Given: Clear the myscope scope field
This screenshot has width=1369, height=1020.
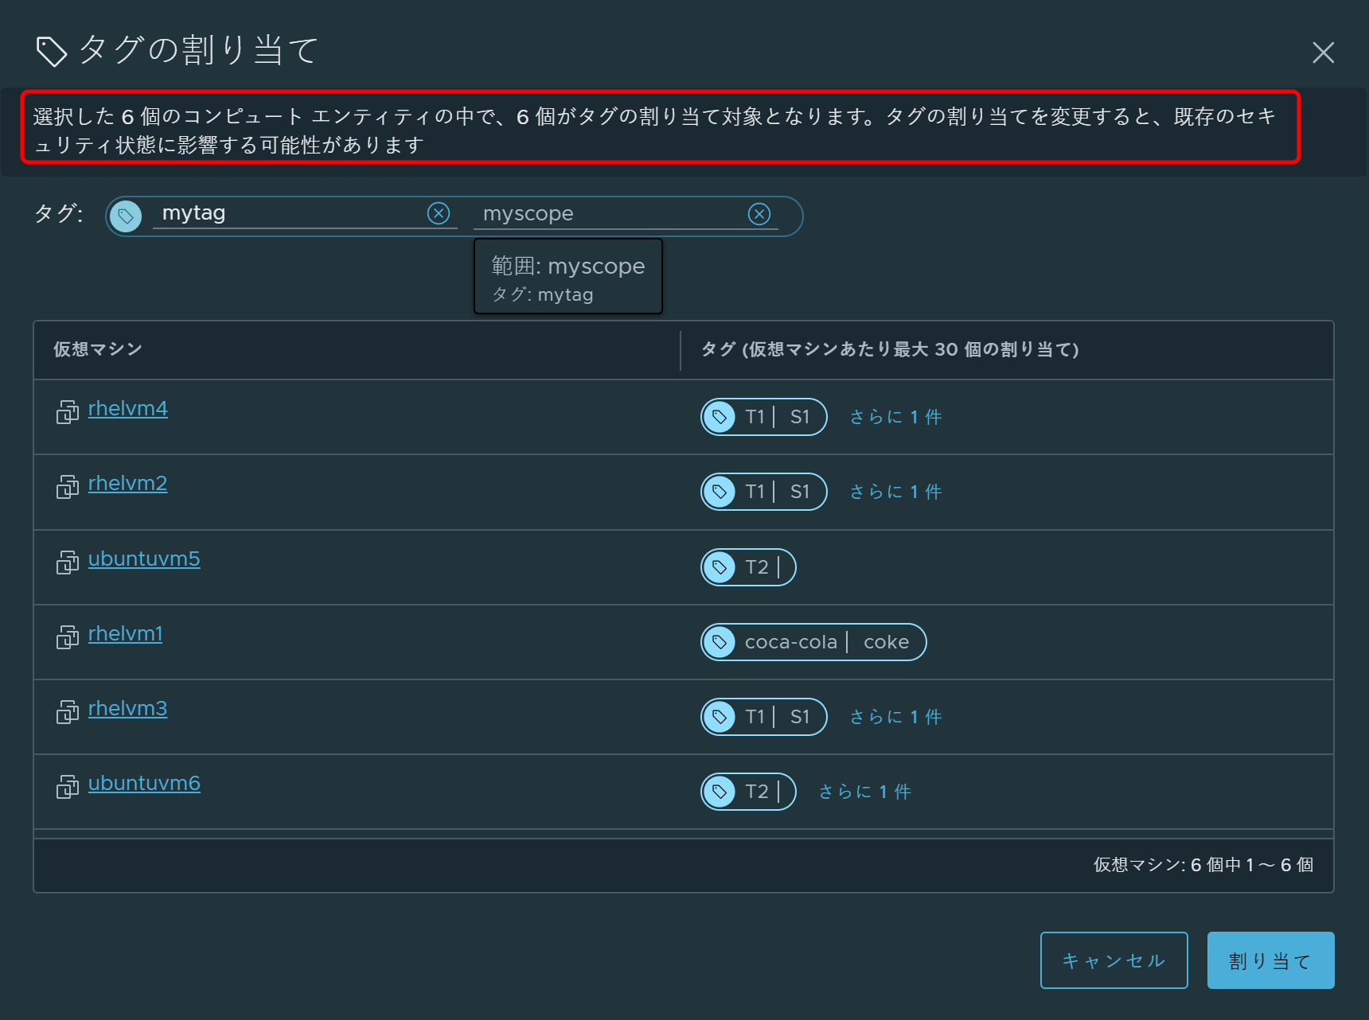Looking at the screenshot, I should 759,214.
